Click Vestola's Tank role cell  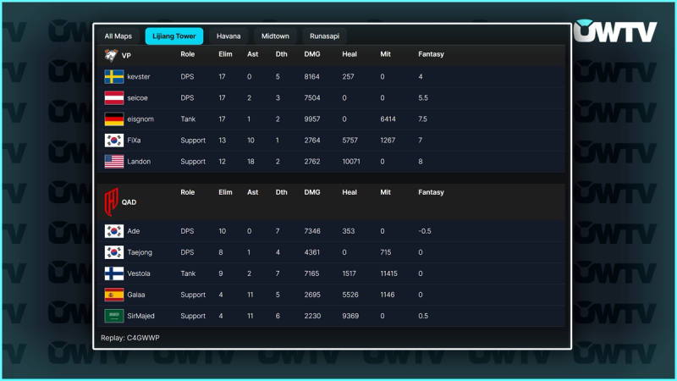coord(188,273)
